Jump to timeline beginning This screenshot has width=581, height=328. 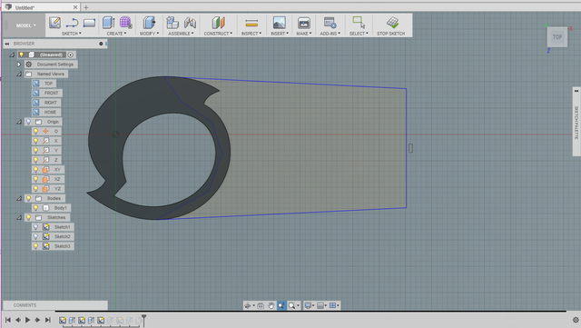(8, 320)
